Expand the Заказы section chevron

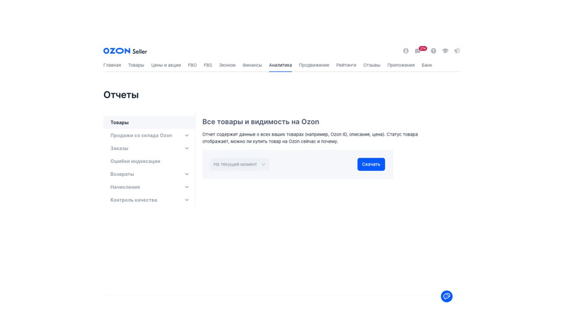(x=187, y=148)
